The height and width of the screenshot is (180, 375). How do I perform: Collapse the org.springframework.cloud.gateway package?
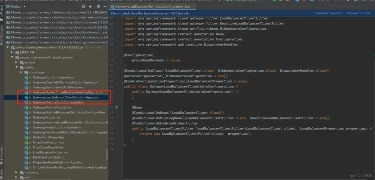click(12, 57)
